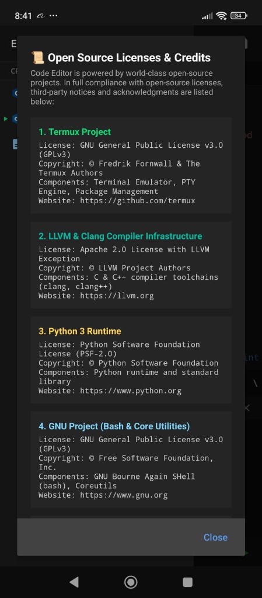Tap 'License: Apache 2.0 License with LLVM' line
This screenshot has width=262, height=598.
pos(124,249)
